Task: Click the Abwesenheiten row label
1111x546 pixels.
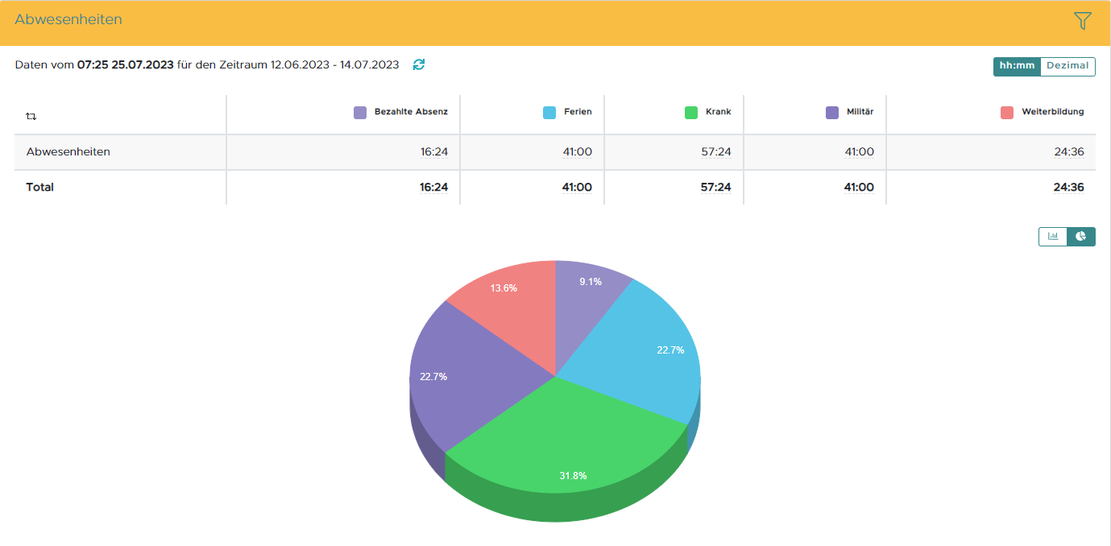Action: 68,151
